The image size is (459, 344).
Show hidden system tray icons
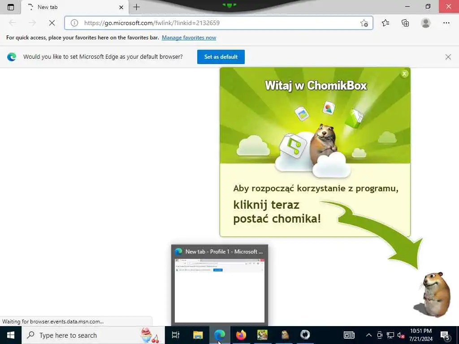click(x=369, y=335)
